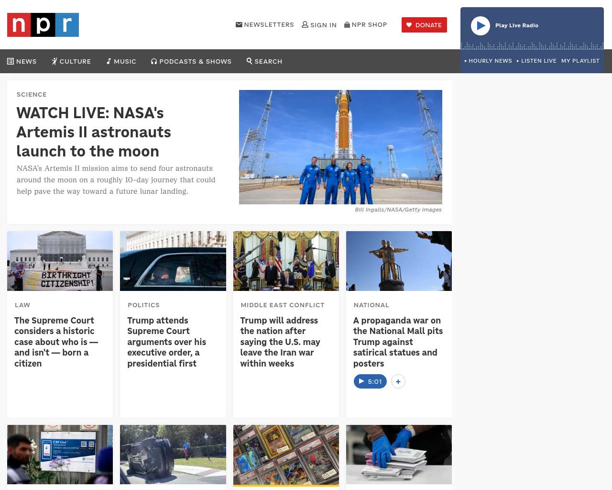Screen dimensions: 612x490
Task: Open My Playlist
Action: click(x=580, y=61)
